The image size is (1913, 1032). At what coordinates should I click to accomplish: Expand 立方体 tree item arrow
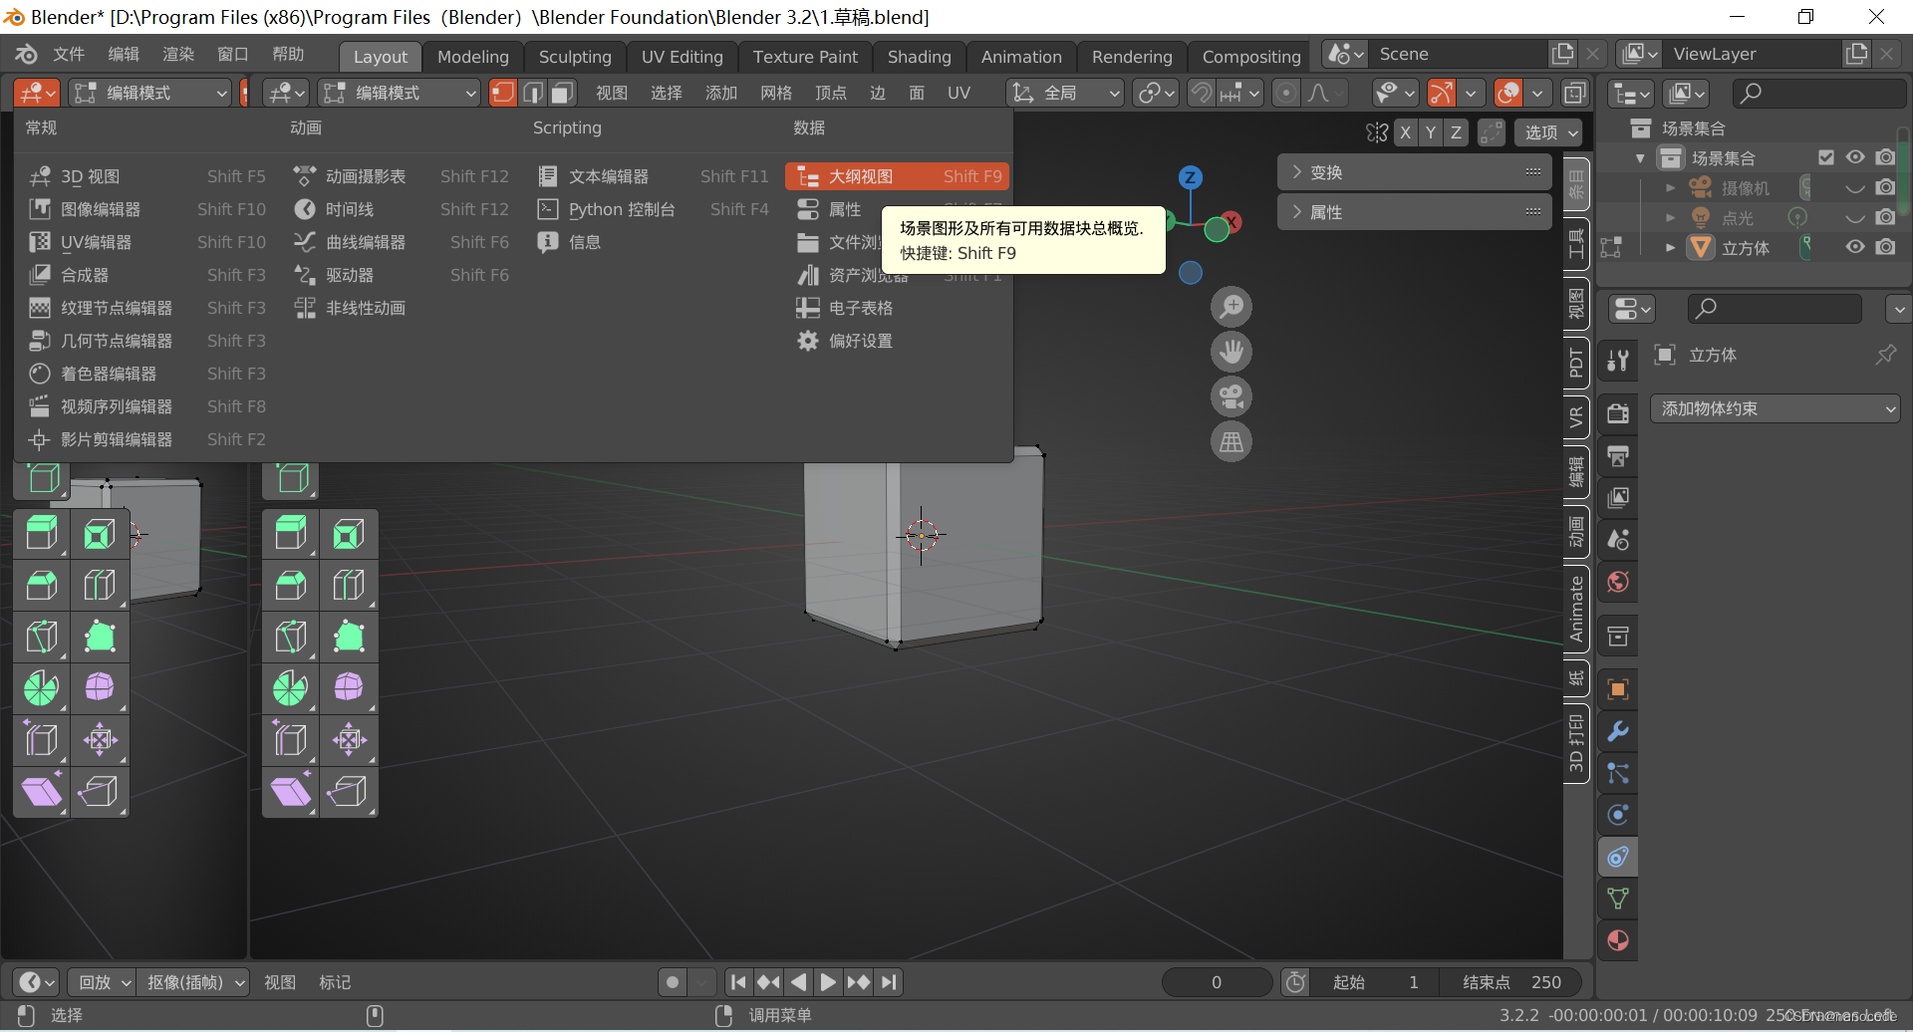1671,247
